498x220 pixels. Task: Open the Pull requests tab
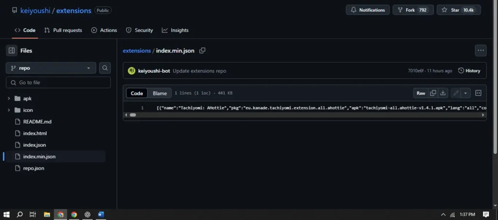click(x=63, y=30)
